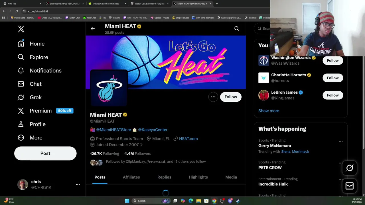The height and width of the screenshot is (205, 365).
Task: Switch to the Boosie BadAzz browser tab
Action: click(x=65, y=4)
